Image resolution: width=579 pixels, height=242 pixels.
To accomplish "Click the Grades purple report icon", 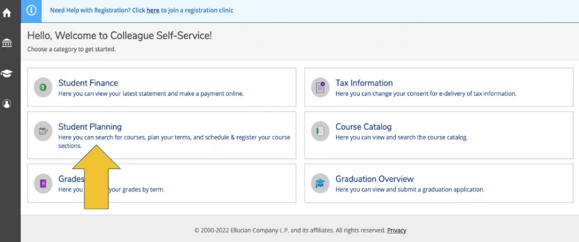I will point(43,184).
